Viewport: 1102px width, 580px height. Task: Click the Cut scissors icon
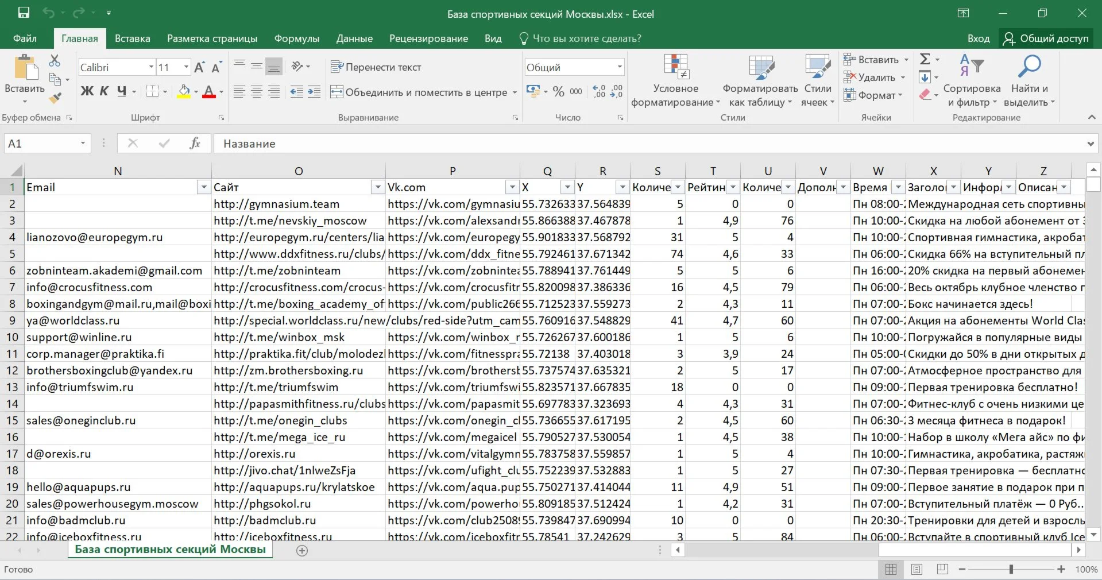55,60
